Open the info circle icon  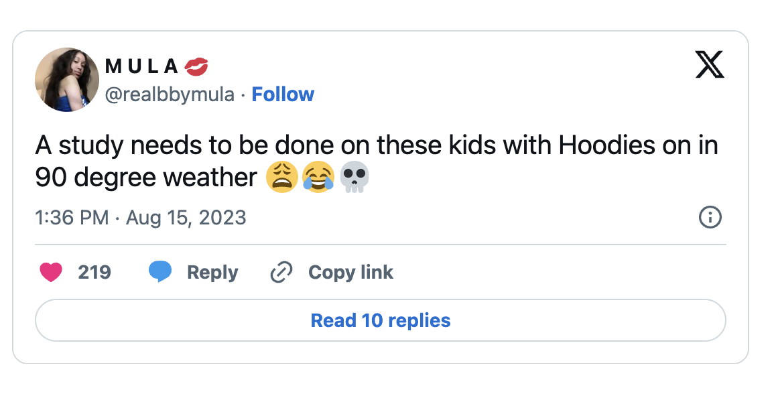(x=710, y=217)
